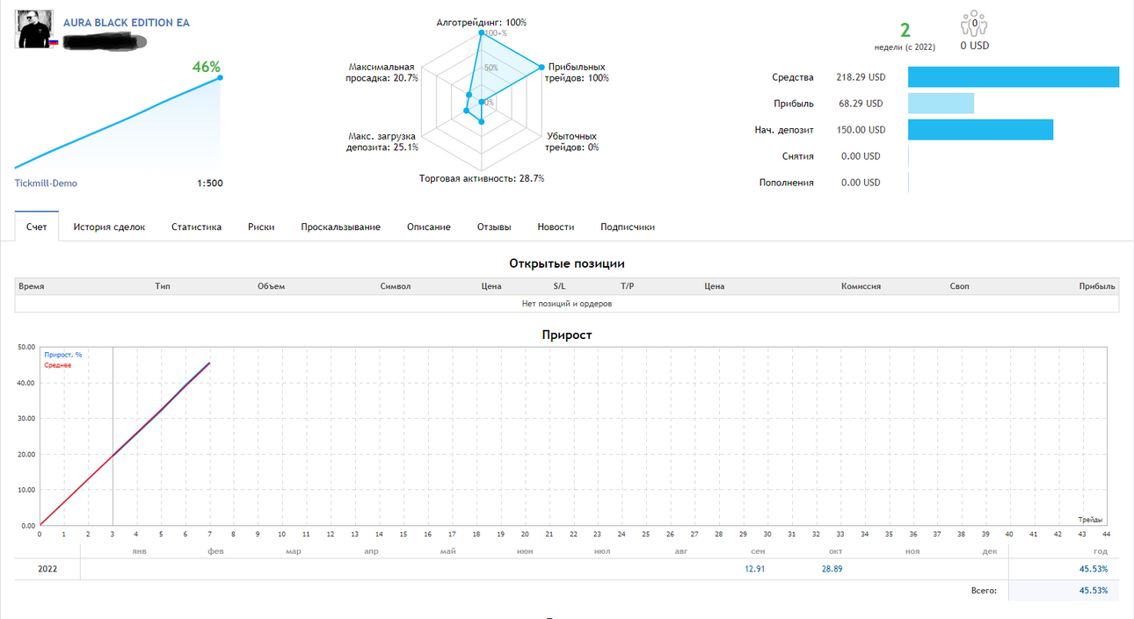Click the 2022 year row label

click(x=48, y=569)
